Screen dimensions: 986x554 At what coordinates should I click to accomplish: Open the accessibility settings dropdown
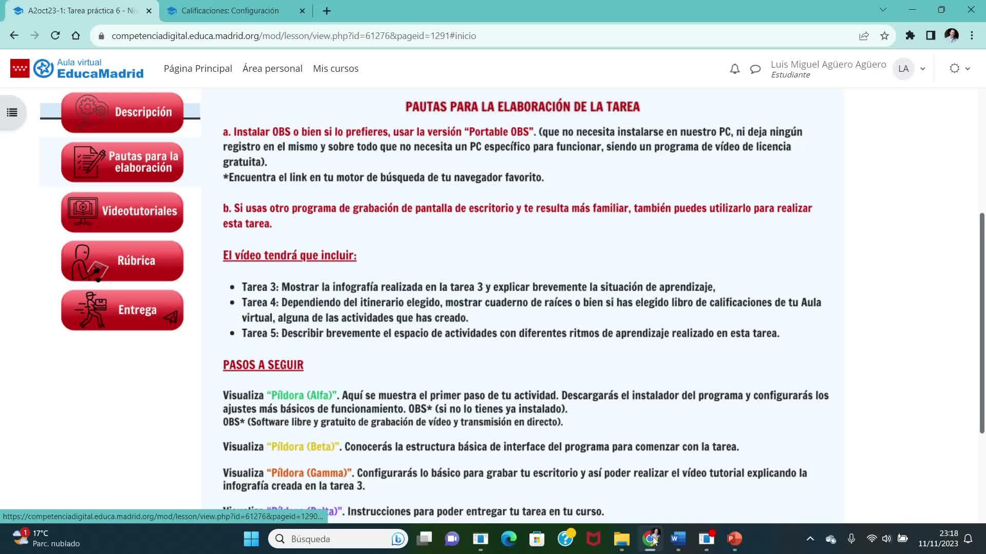click(x=959, y=69)
